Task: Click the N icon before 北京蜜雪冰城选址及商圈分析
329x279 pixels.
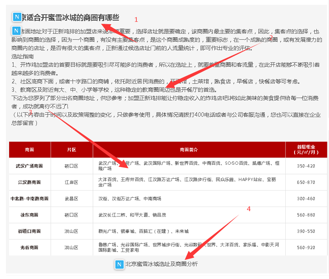Action: click(x=119, y=264)
